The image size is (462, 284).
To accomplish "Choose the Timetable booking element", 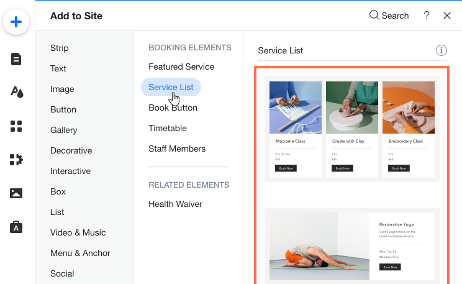I will click(x=168, y=128).
